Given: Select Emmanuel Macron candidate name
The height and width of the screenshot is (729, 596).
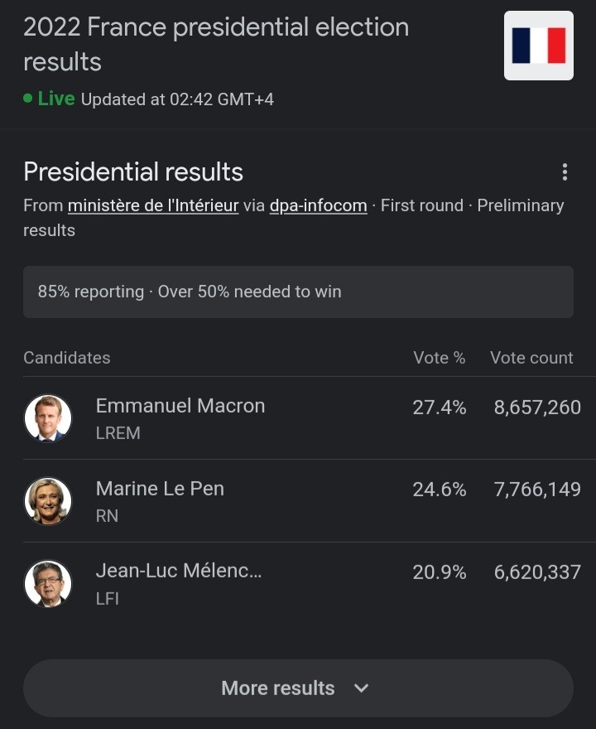Looking at the screenshot, I should coord(180,406).
